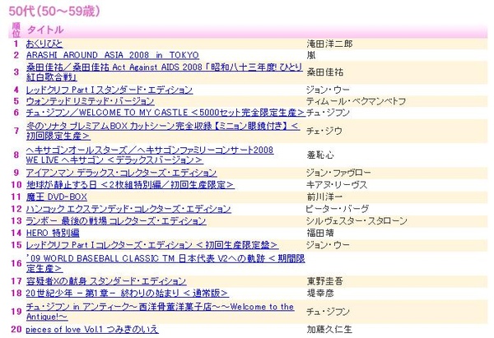The height and width of the screenshot is (338, 494).
Task: Open 容疑者Xの献身 スタンダード・エディション link
Action: (106, 280)
